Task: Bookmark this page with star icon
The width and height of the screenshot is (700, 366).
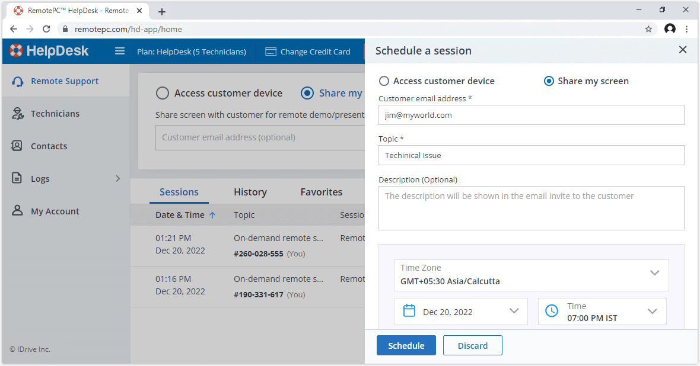Action: 648,29
